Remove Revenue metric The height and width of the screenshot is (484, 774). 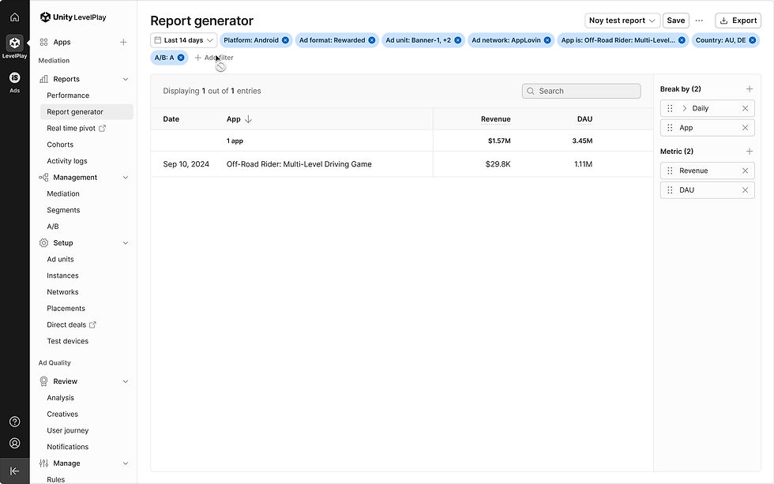[x=746, y=171]
